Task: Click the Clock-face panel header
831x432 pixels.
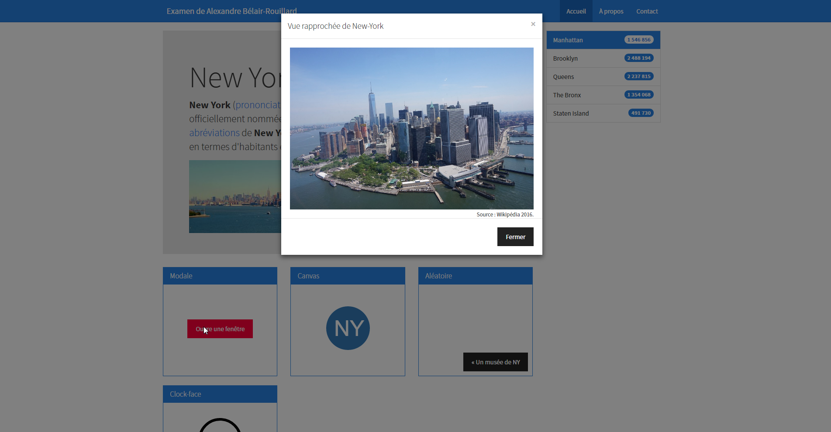Action: tap(220, 394)
